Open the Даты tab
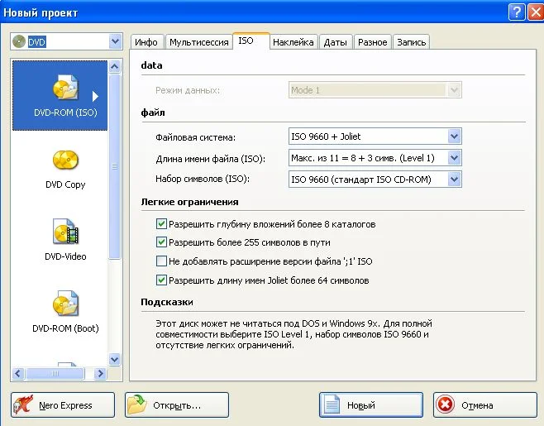544x426 pixels. coord(335,42)
